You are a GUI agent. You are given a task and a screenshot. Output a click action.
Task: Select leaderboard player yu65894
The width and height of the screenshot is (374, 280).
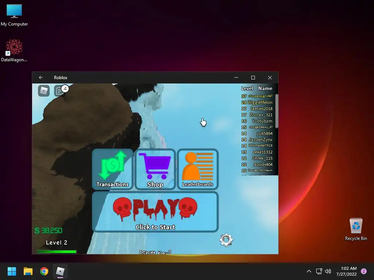pos(264,133)
